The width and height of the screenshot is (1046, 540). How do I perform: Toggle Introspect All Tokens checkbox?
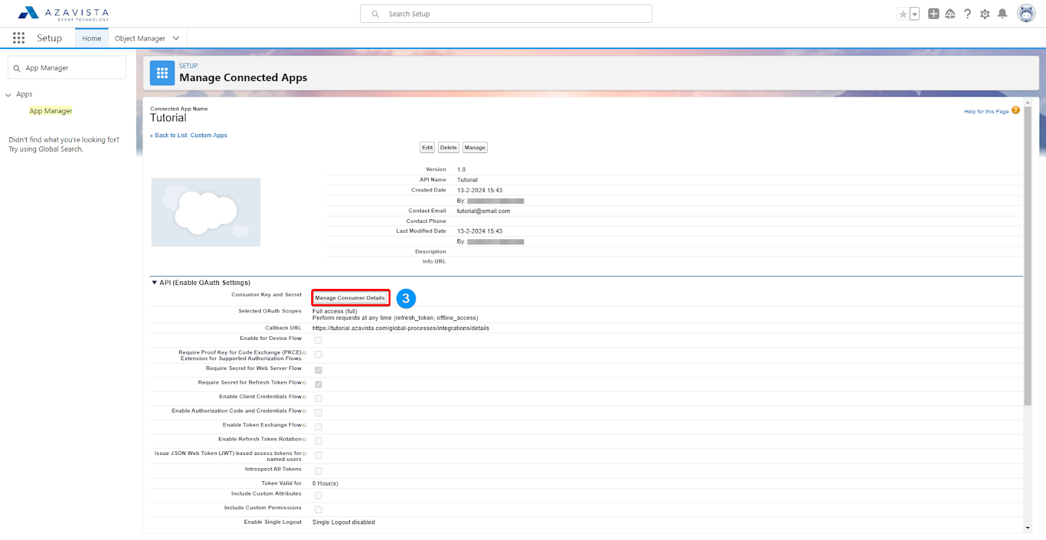(318, 471)
